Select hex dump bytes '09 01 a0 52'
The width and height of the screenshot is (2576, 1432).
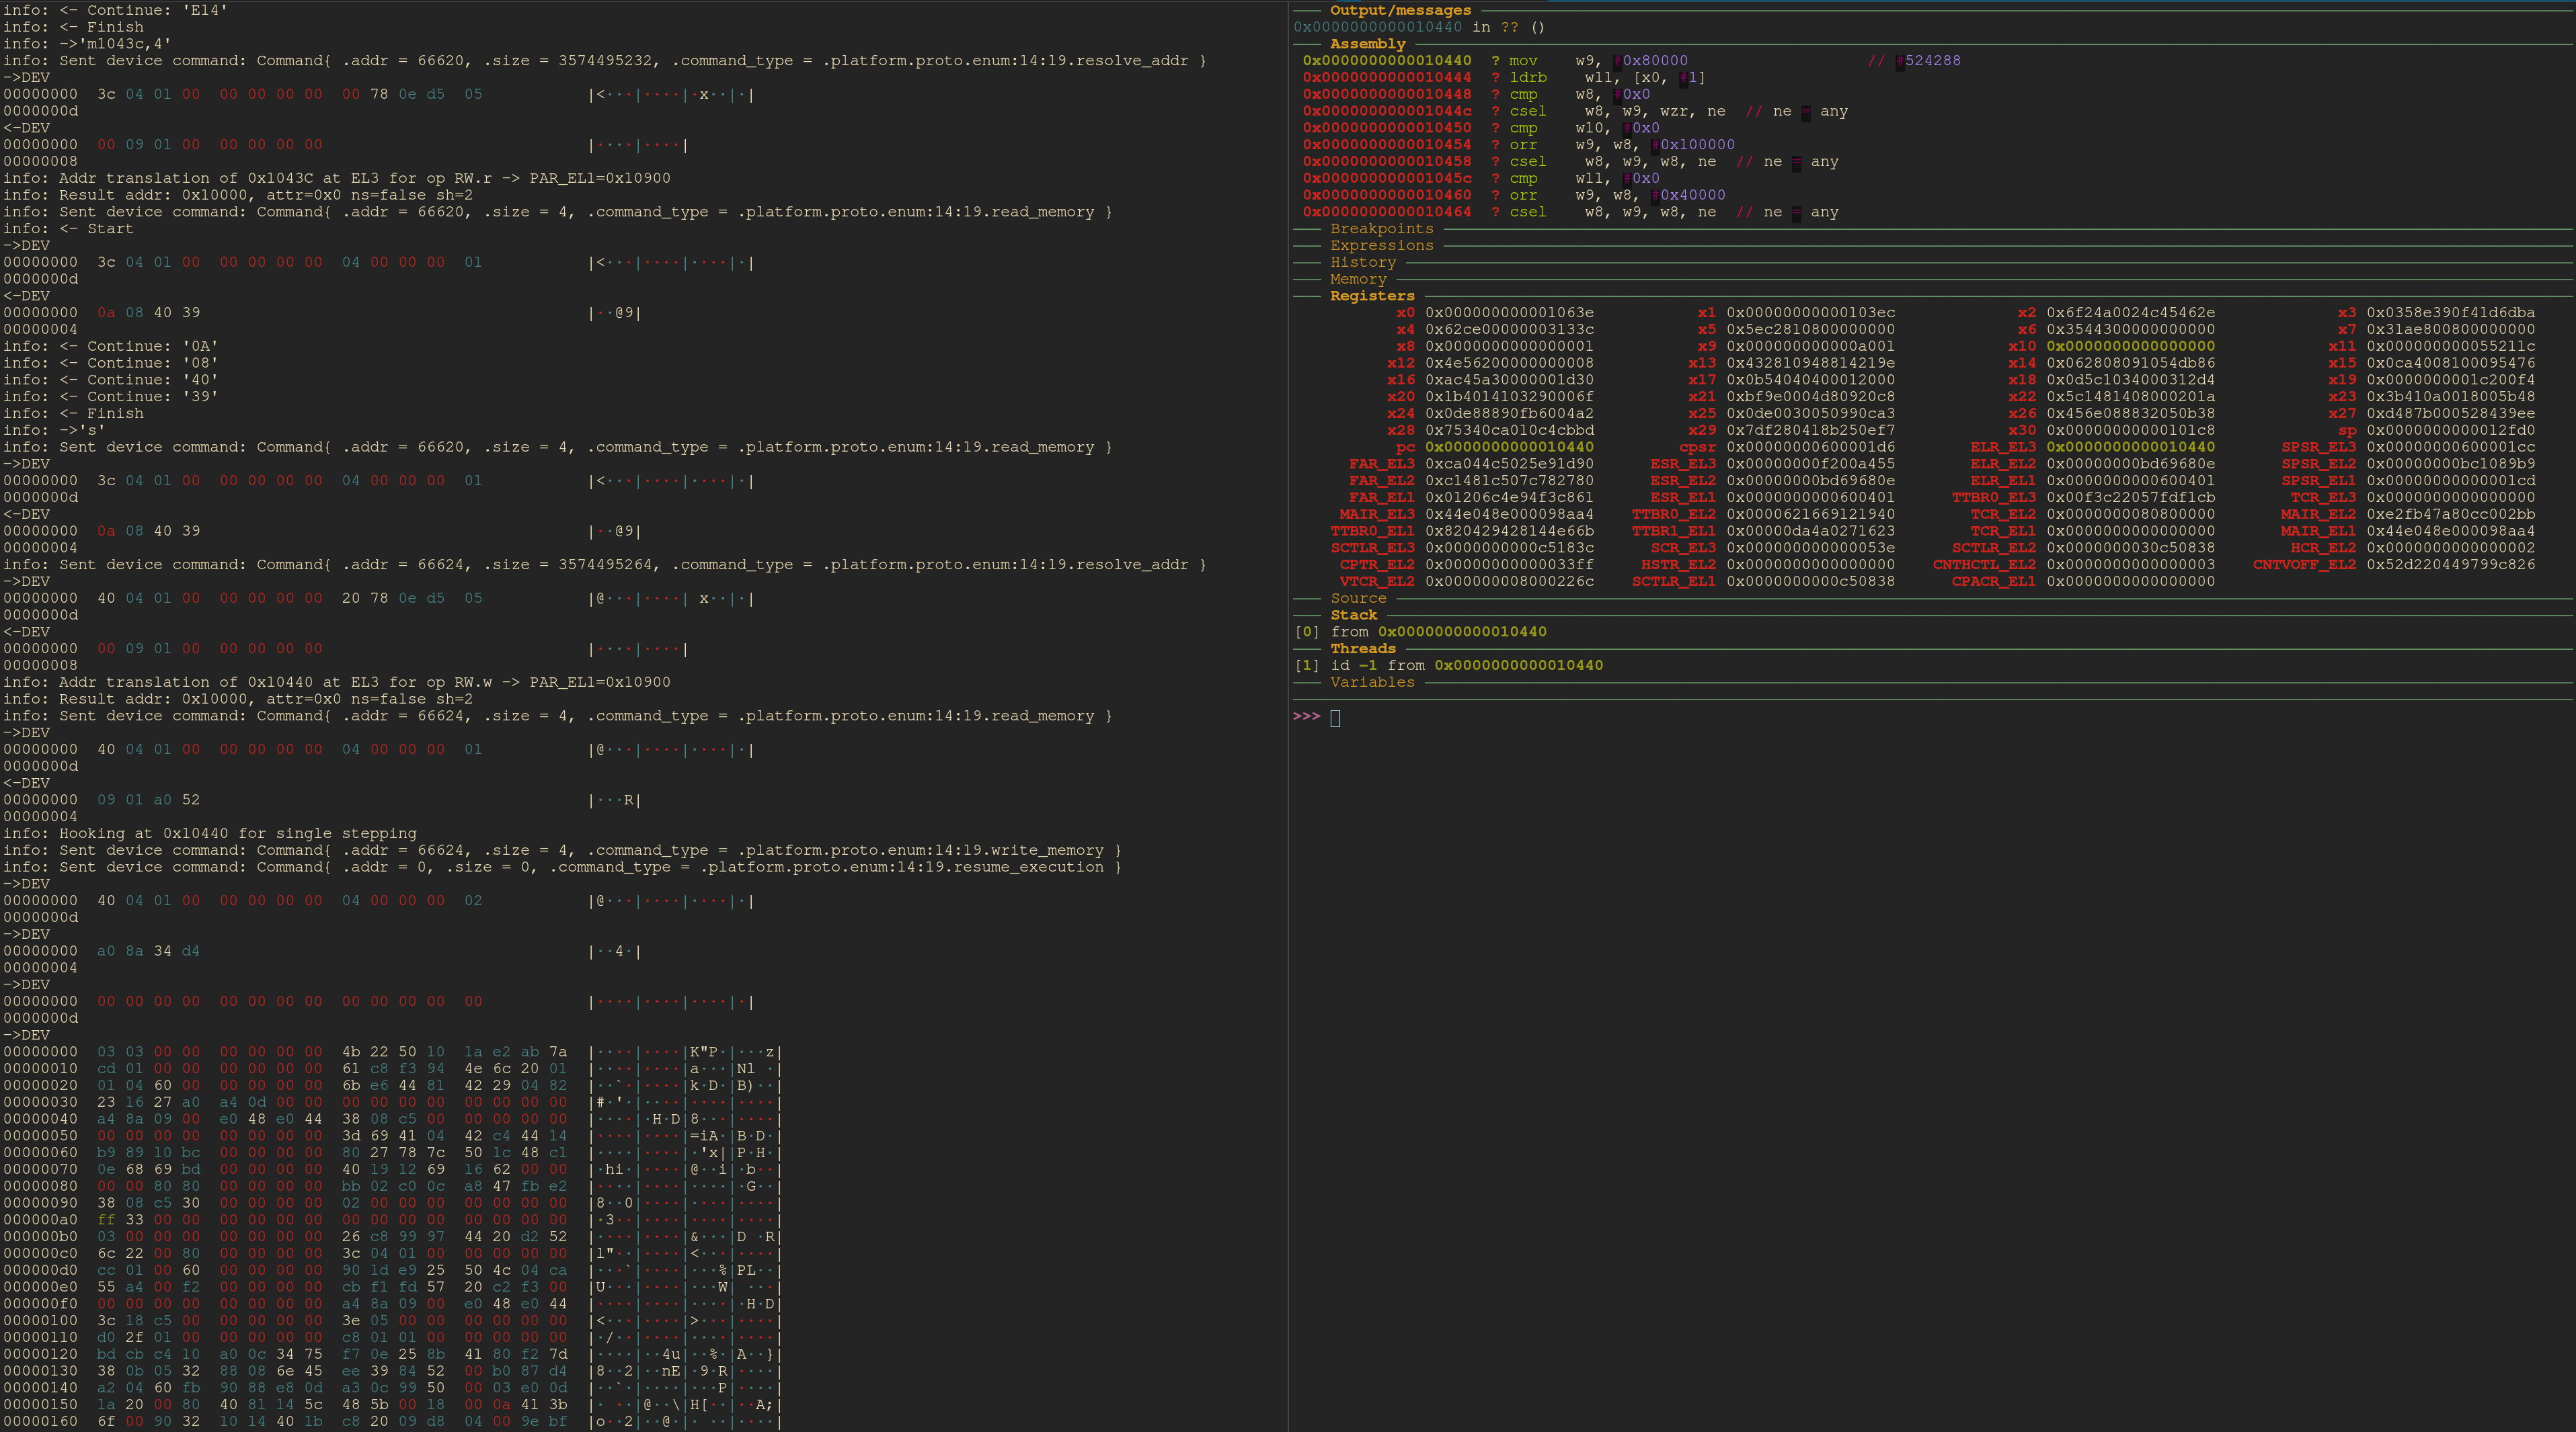(x=148, y=800)
